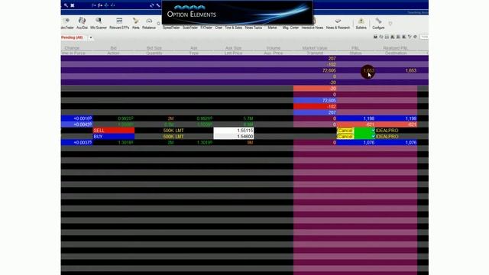This screenshot has height=275, width=489.
Task: Click the red -102 market value cell
Action: (315, 106)
